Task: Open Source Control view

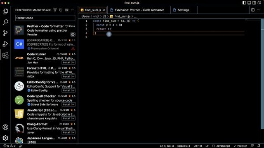Action: 5,33
